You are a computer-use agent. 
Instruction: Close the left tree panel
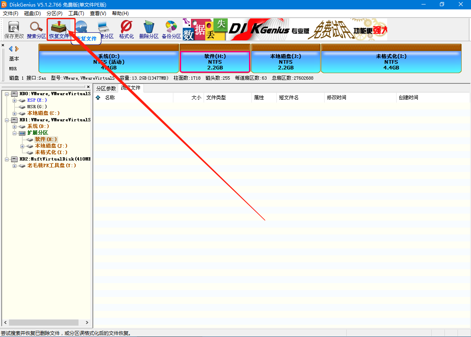(88, 87)
